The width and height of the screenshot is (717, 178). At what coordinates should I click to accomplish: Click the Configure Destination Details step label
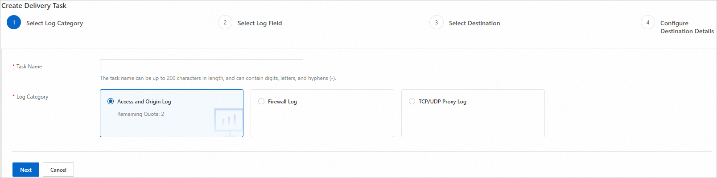[687, 27]
